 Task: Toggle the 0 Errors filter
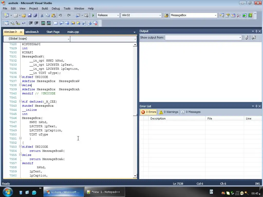[149, 112]
